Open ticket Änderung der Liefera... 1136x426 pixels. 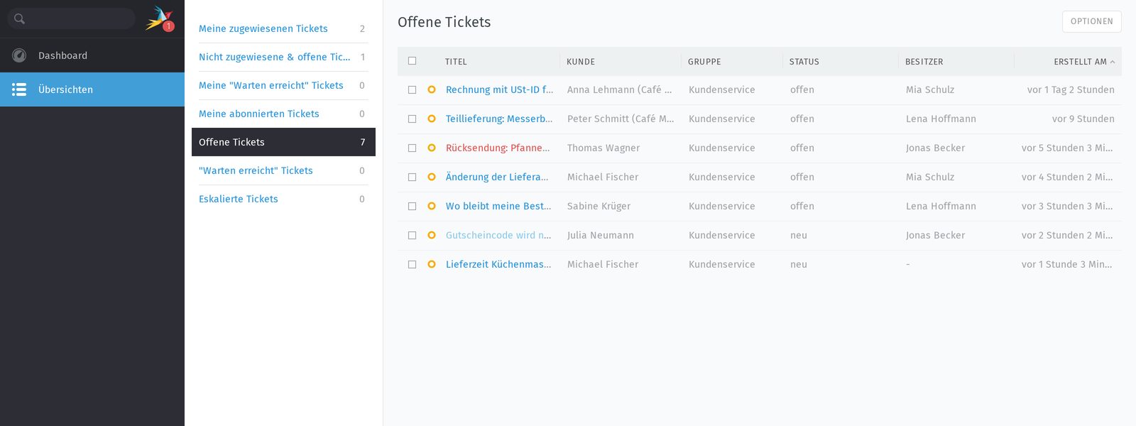coord(497,177)
